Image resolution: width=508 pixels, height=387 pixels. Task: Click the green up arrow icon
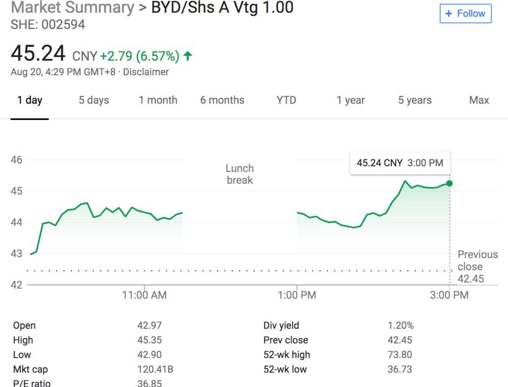click(x=188, y=56)
